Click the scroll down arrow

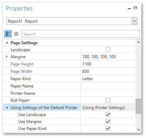tap(138, 130)
